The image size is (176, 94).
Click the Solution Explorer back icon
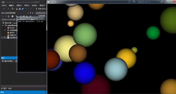click(x=3, y=16)
